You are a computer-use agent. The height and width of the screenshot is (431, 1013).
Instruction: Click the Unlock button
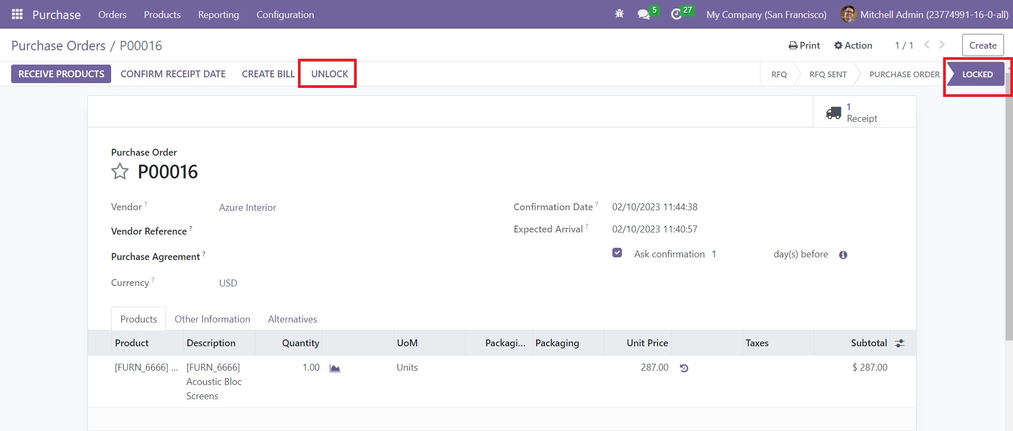click(x=329, y=74)
